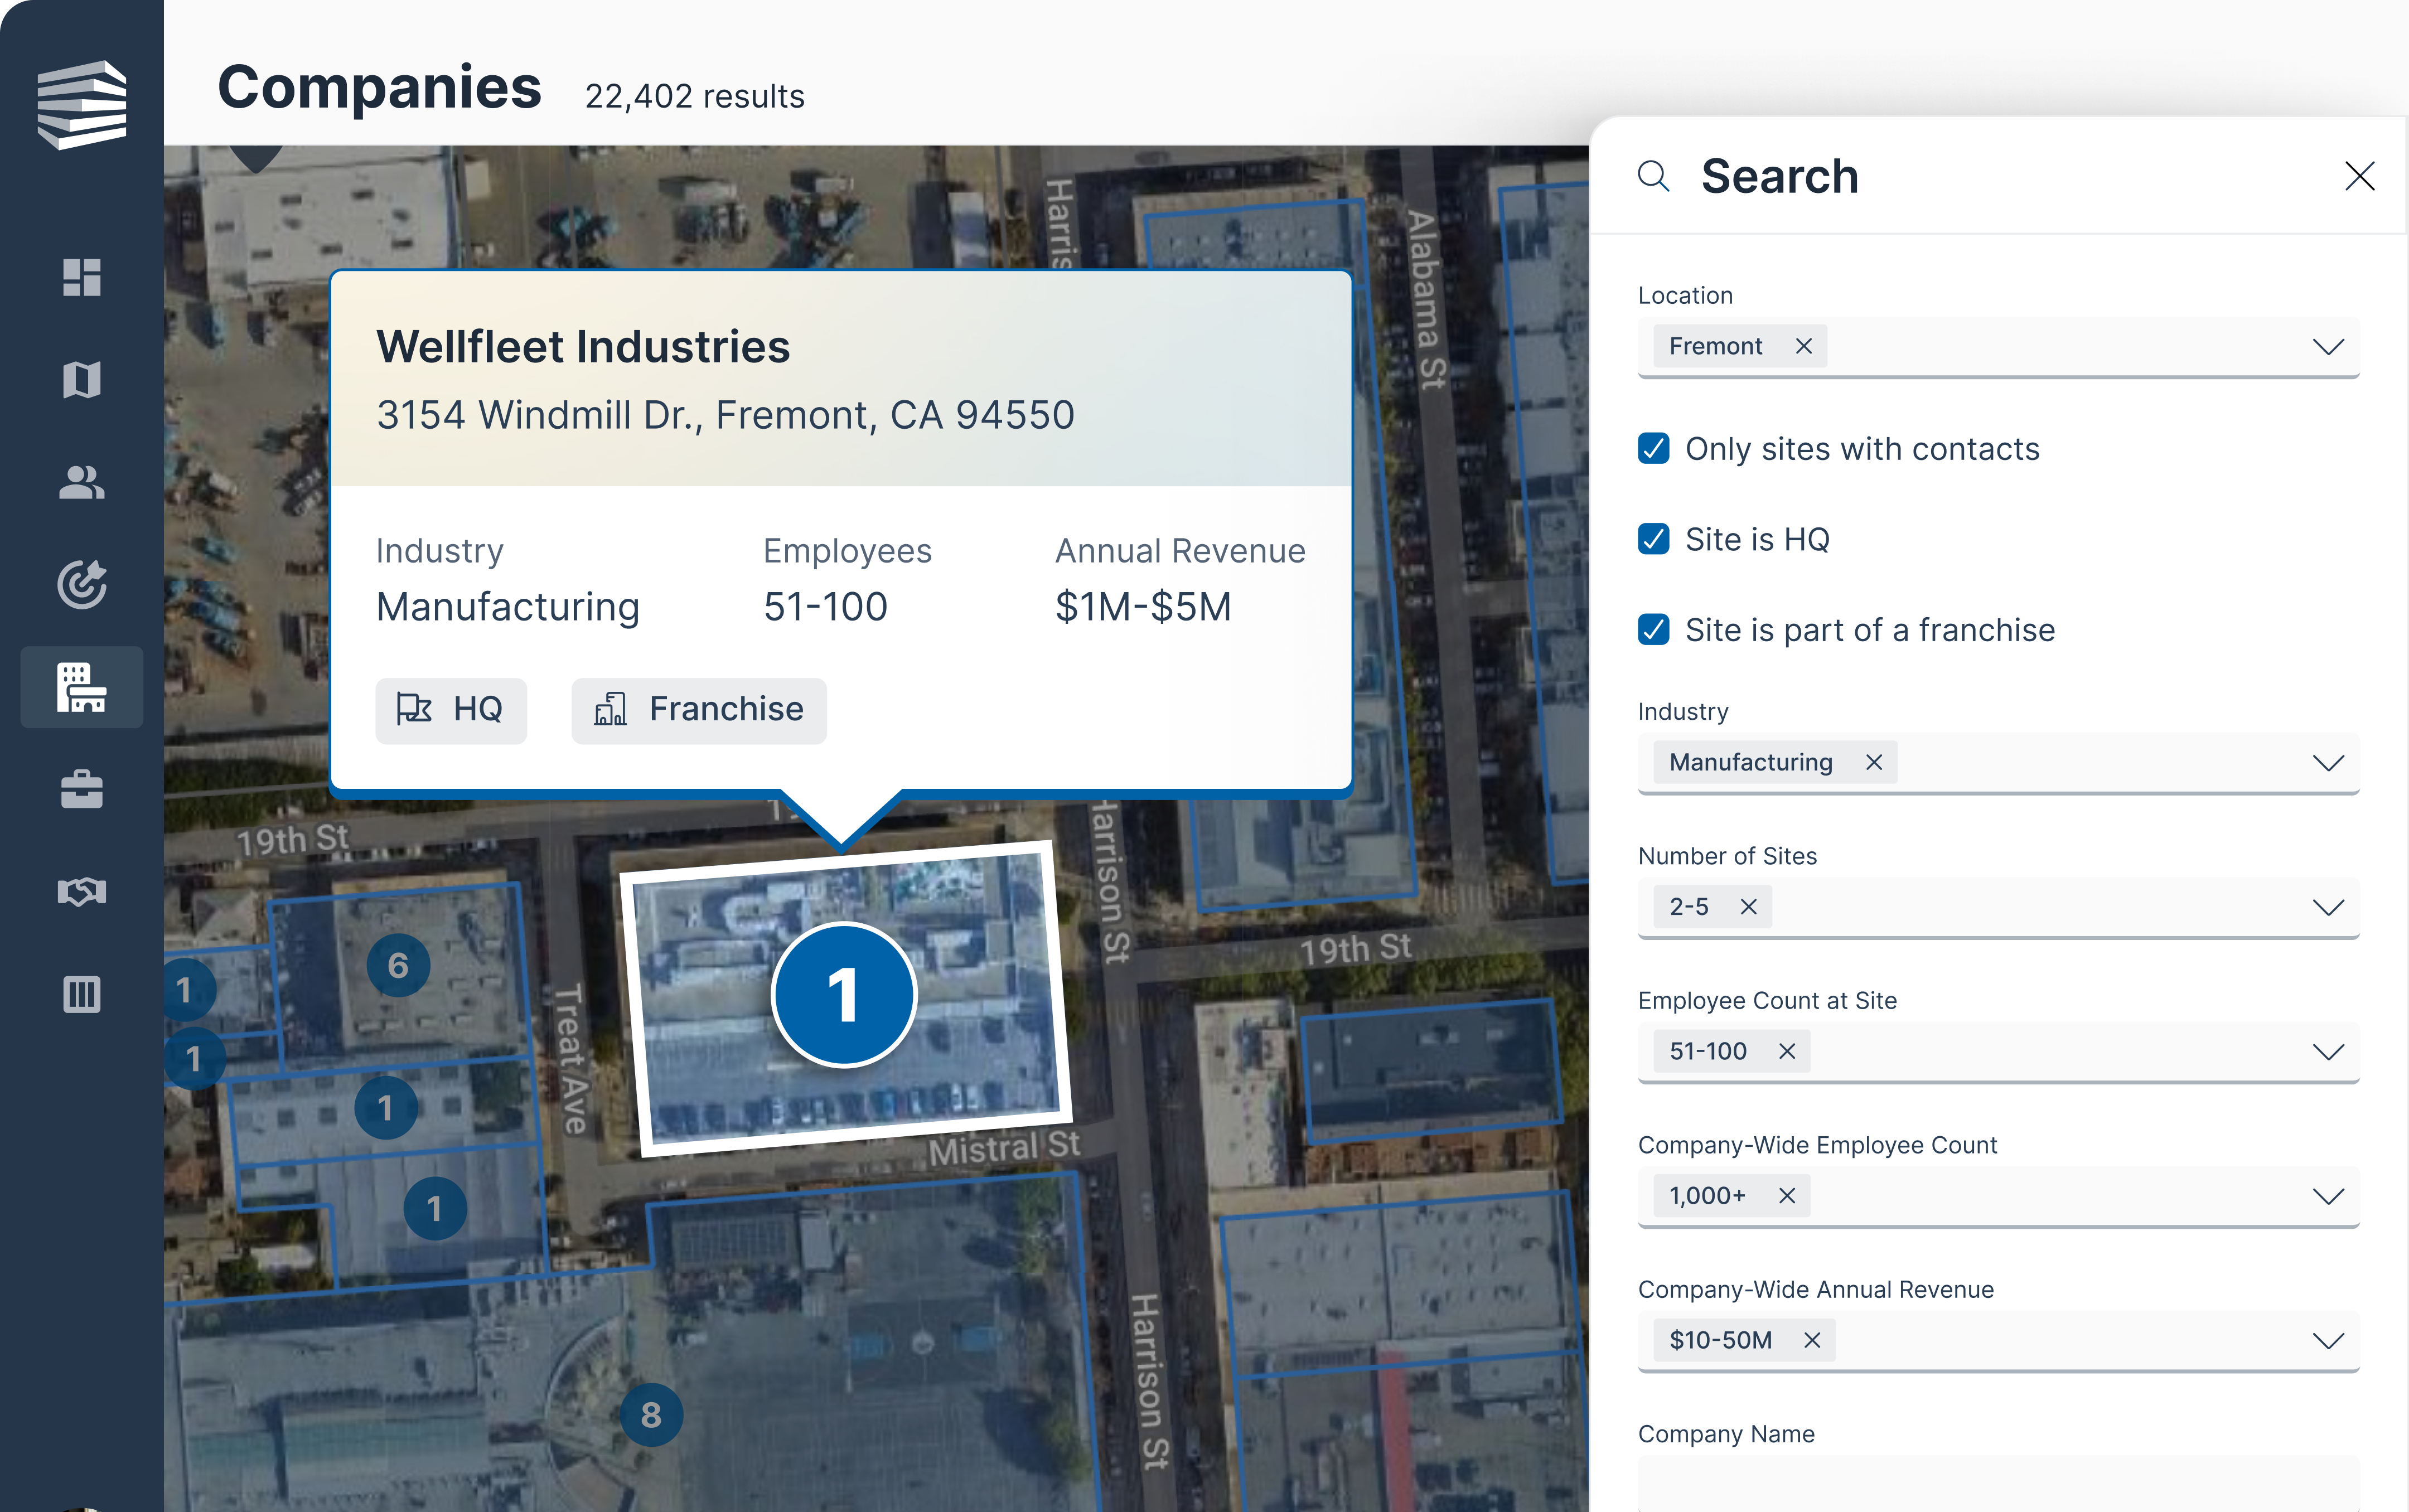Viewport: 2409px width, 1512px height.
Task: Toggle Site is part of a franchise
Action: pyautogui.click(x=1654, y=630)
